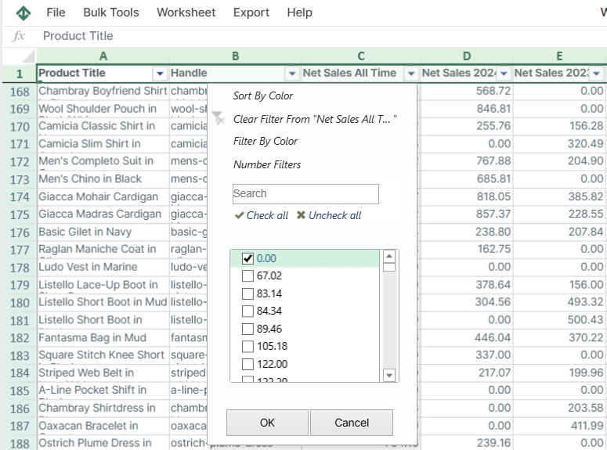
Task: Click the Cancel button
Action: tap(352, 423)
